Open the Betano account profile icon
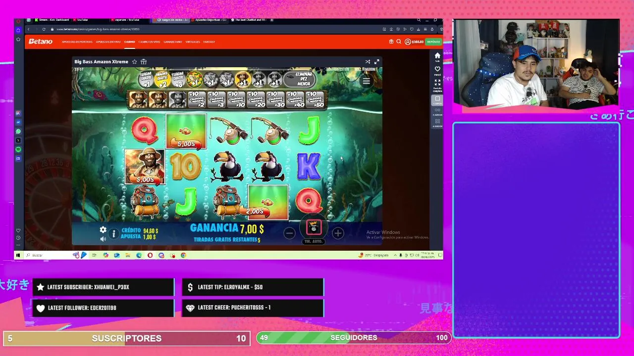634x356 pixels. 408,42
